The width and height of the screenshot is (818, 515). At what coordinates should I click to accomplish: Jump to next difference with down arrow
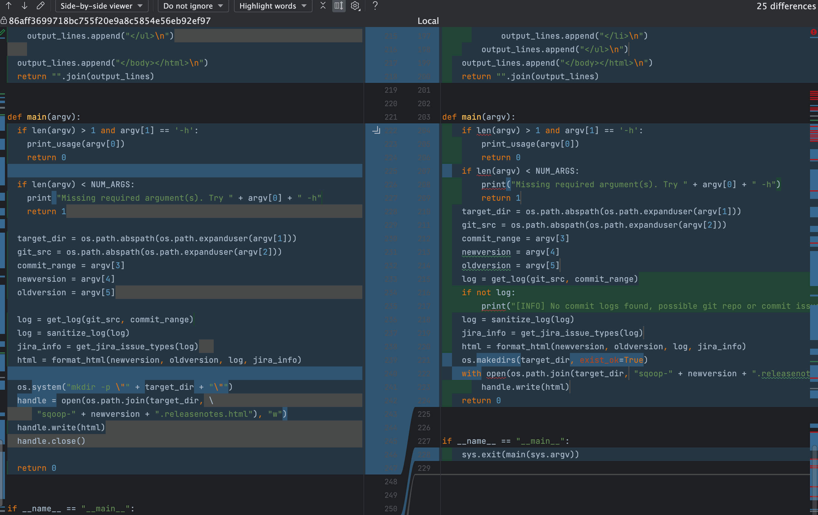click(25, 6)
